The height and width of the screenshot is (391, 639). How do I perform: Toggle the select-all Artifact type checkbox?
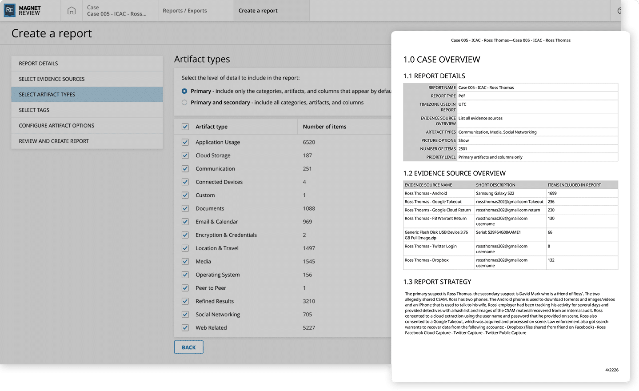(x=185, y=127)
